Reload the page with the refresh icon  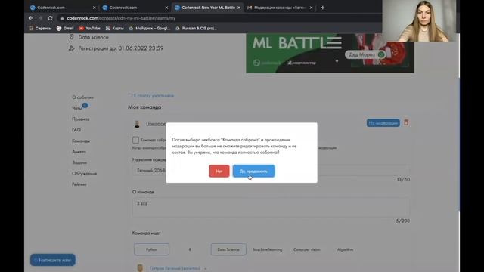[51, 18]
